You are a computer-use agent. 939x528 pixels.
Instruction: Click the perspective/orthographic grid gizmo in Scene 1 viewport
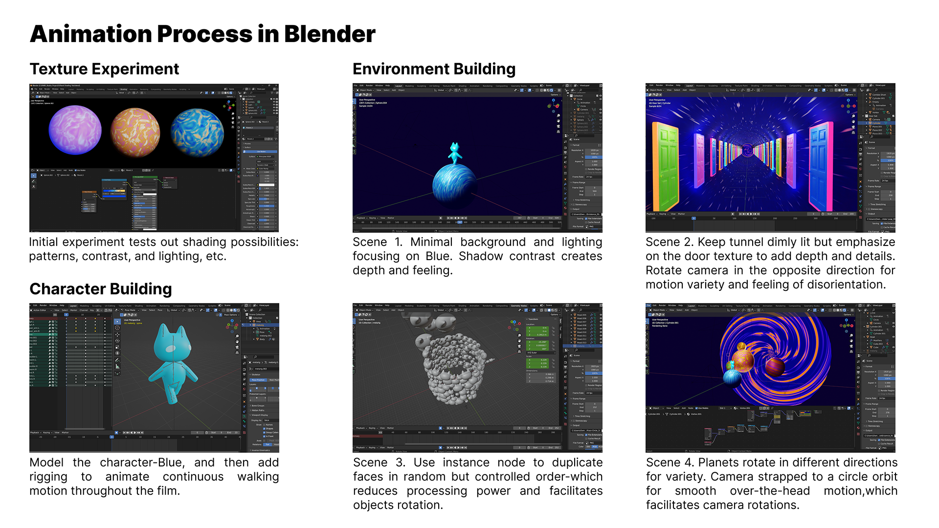(559, 132)
